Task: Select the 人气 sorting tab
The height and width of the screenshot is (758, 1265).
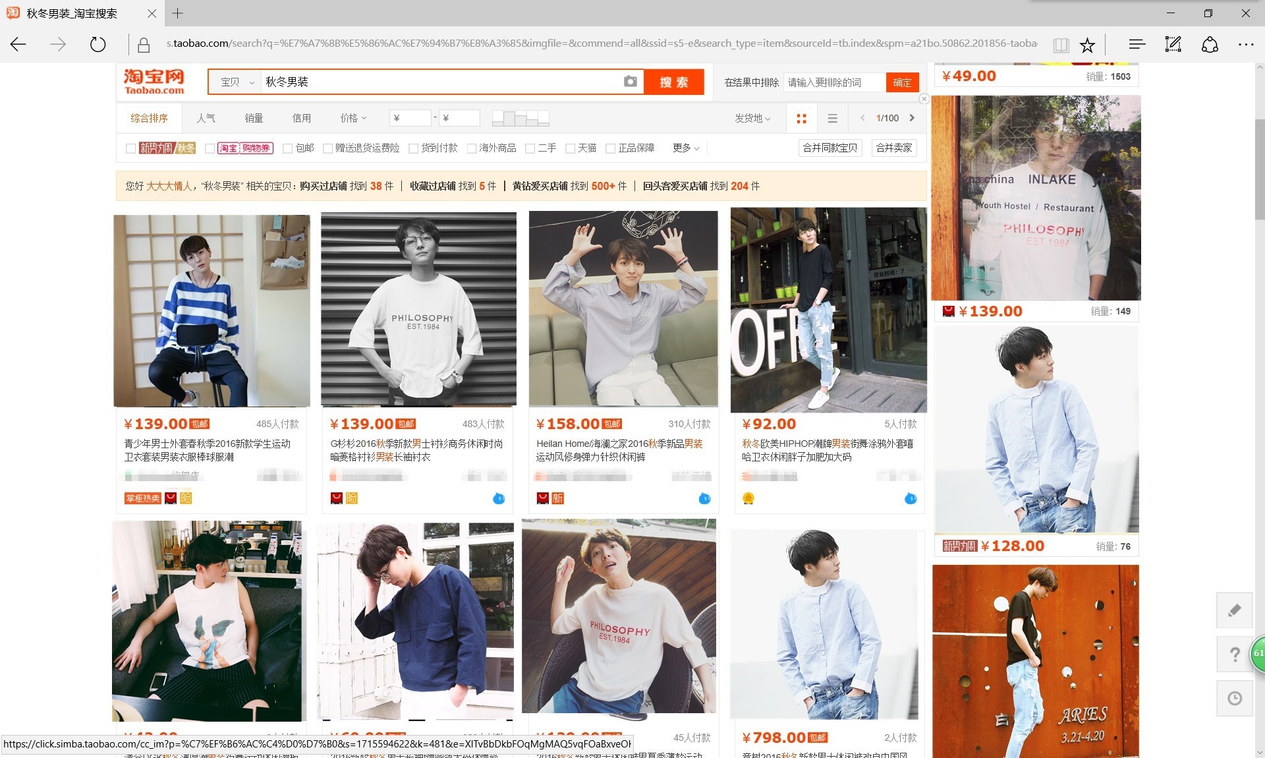Action: 206,118
